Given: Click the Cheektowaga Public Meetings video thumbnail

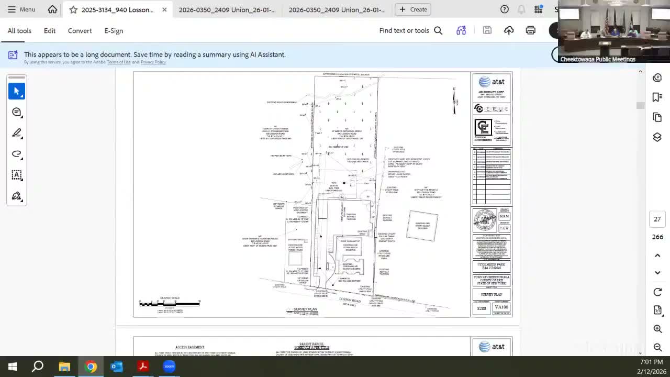Looking at the screenshot, I should (x=614, y=31).
